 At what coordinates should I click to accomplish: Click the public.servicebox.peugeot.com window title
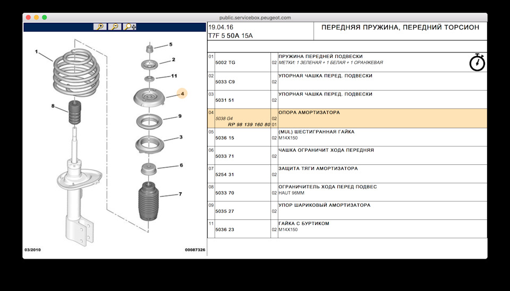click(x=255, y=17)
